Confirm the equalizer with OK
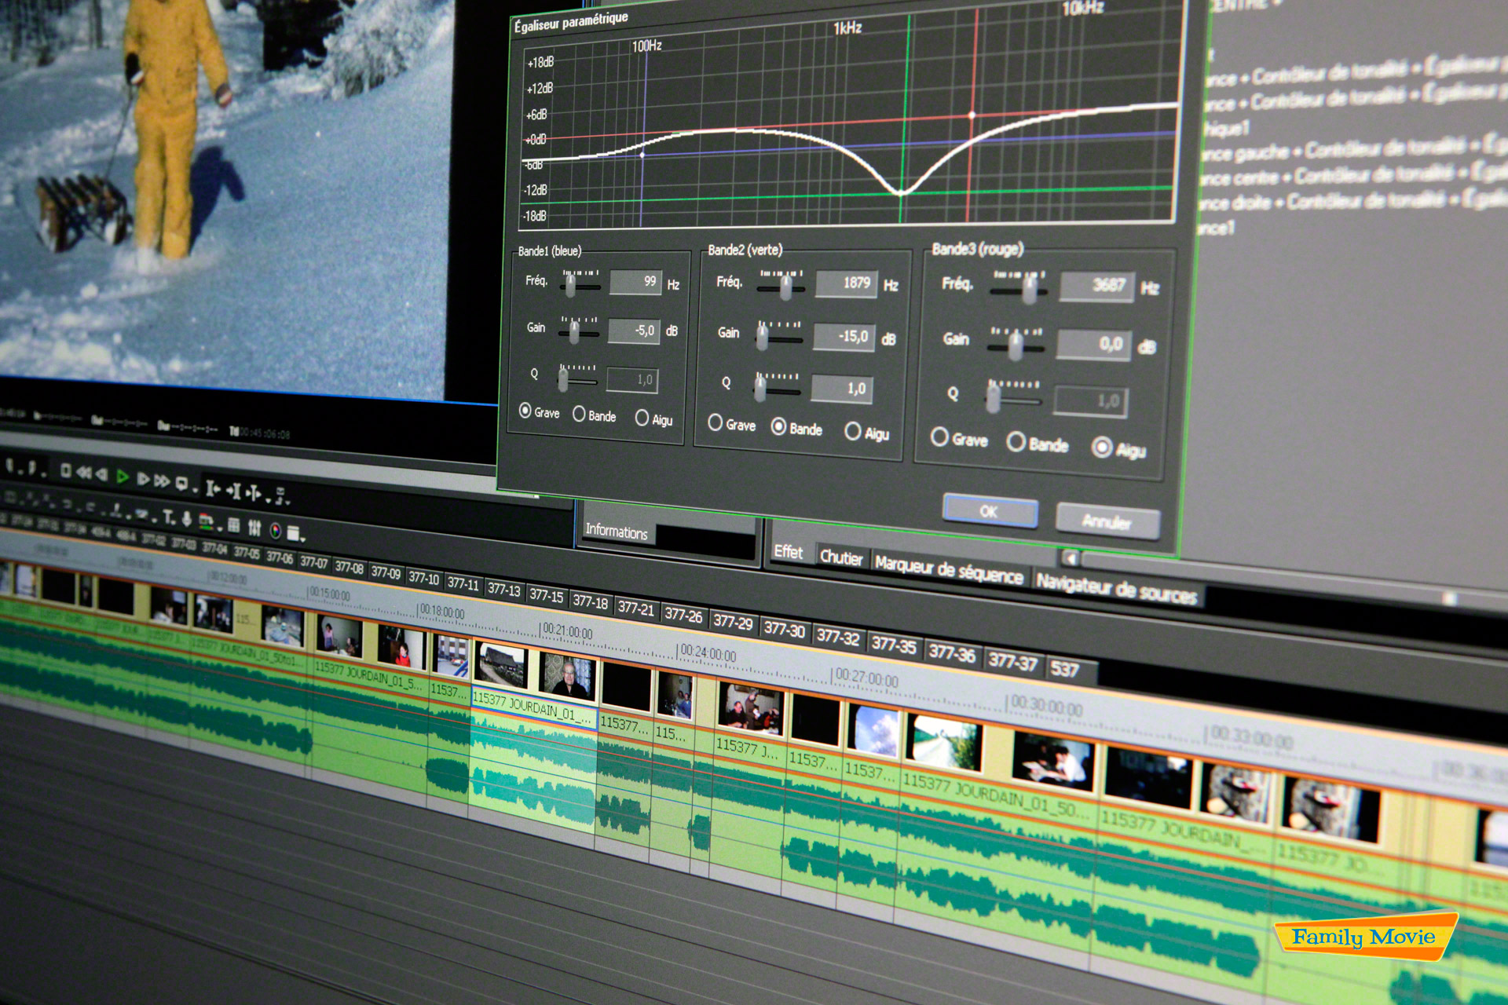The height and width of the screenshot is (1005, 1508). 990,511
